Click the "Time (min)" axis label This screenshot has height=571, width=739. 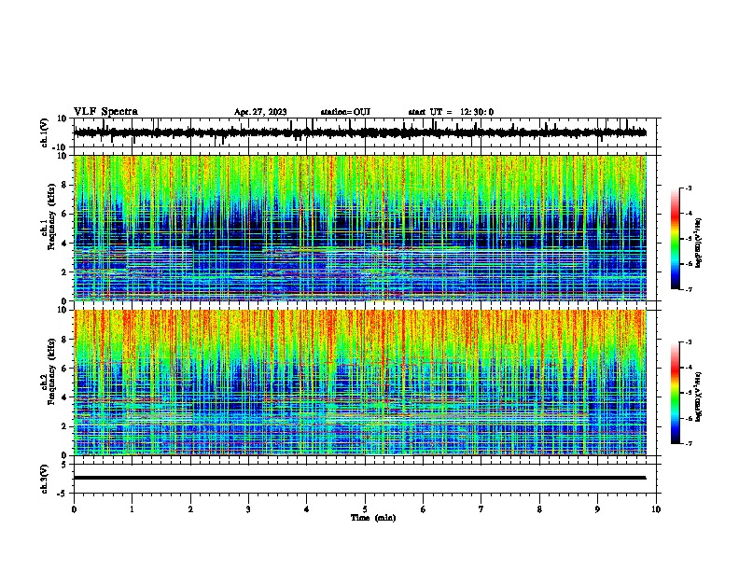[373, 518]
